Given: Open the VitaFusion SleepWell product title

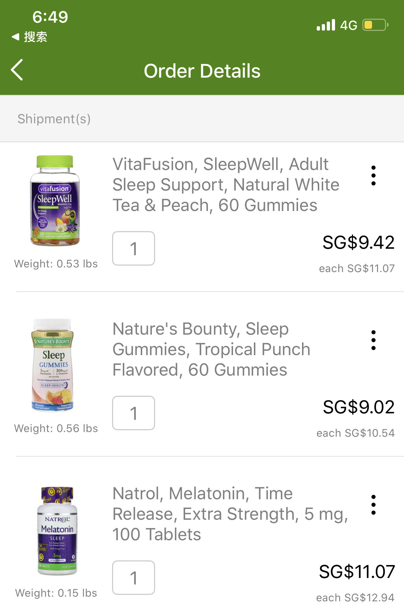Looking at the screenshot, I should (226, 185).
